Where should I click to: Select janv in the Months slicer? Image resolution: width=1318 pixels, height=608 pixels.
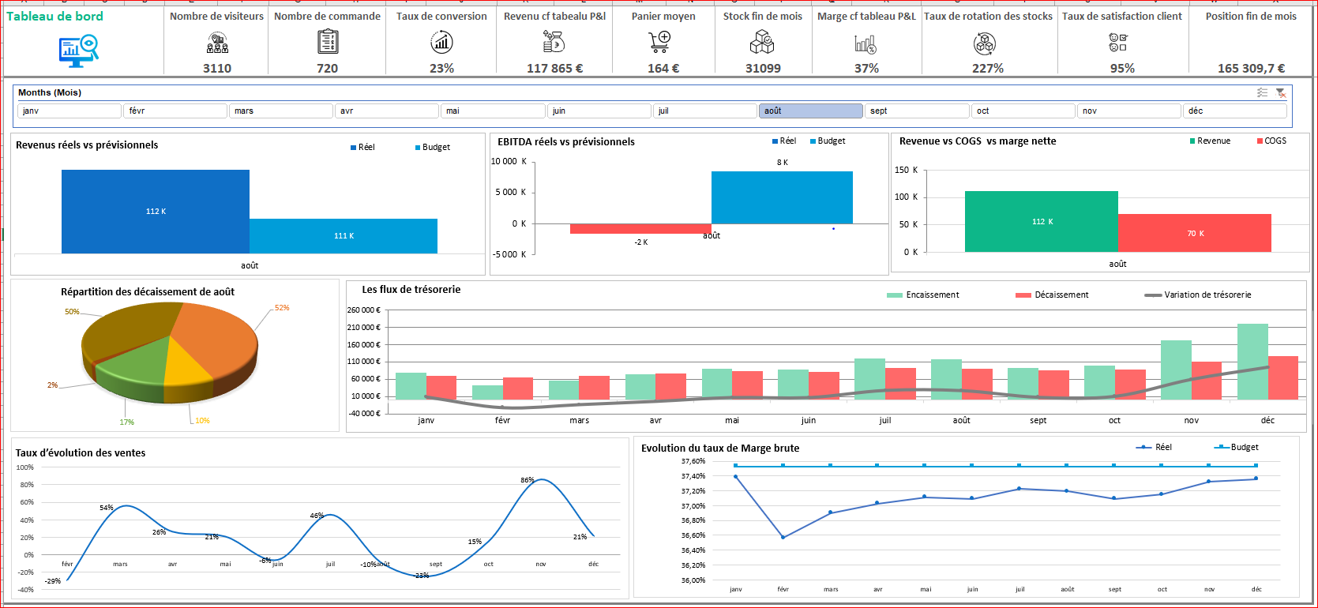(x=69, y=111)
